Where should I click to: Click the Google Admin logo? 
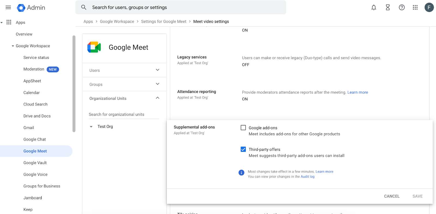click(x=31, y=8)
